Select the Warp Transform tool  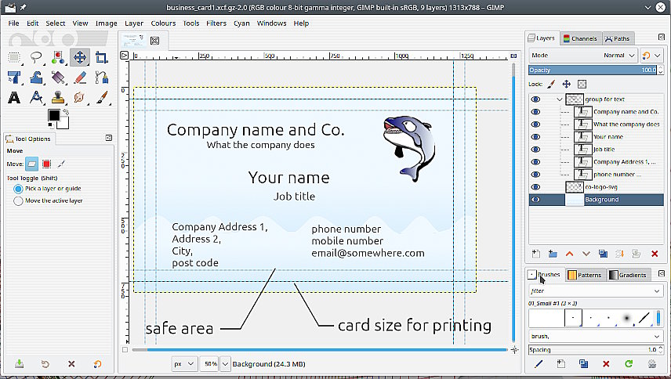tap(36, 78)
